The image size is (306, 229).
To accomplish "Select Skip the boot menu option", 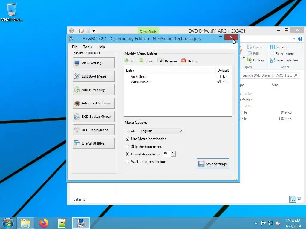I will pos(127,146).
